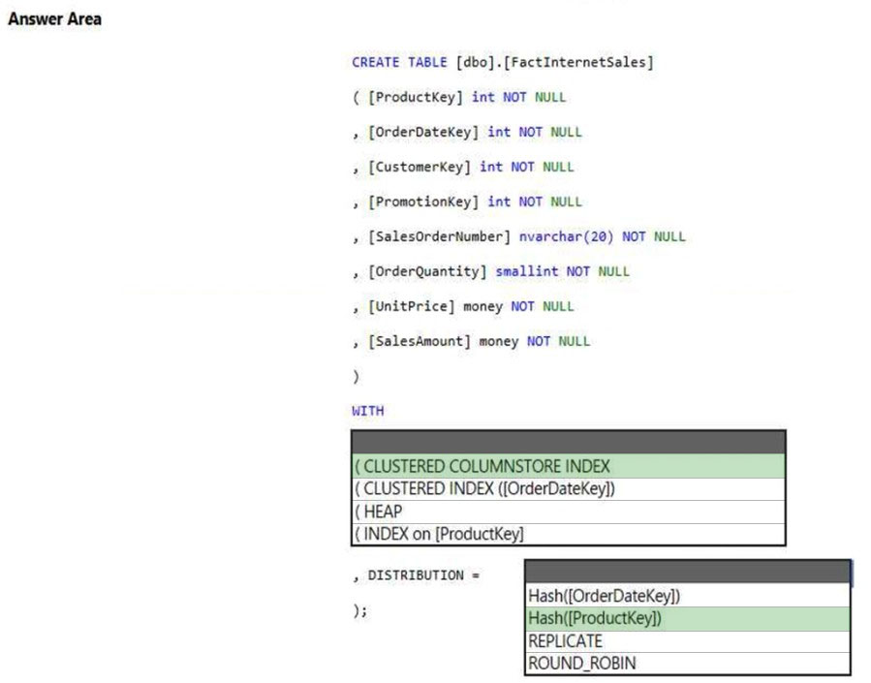This screenshot has width=871, height=683.
Task: Click the Answer Area heading
Action: click(54, 18)
